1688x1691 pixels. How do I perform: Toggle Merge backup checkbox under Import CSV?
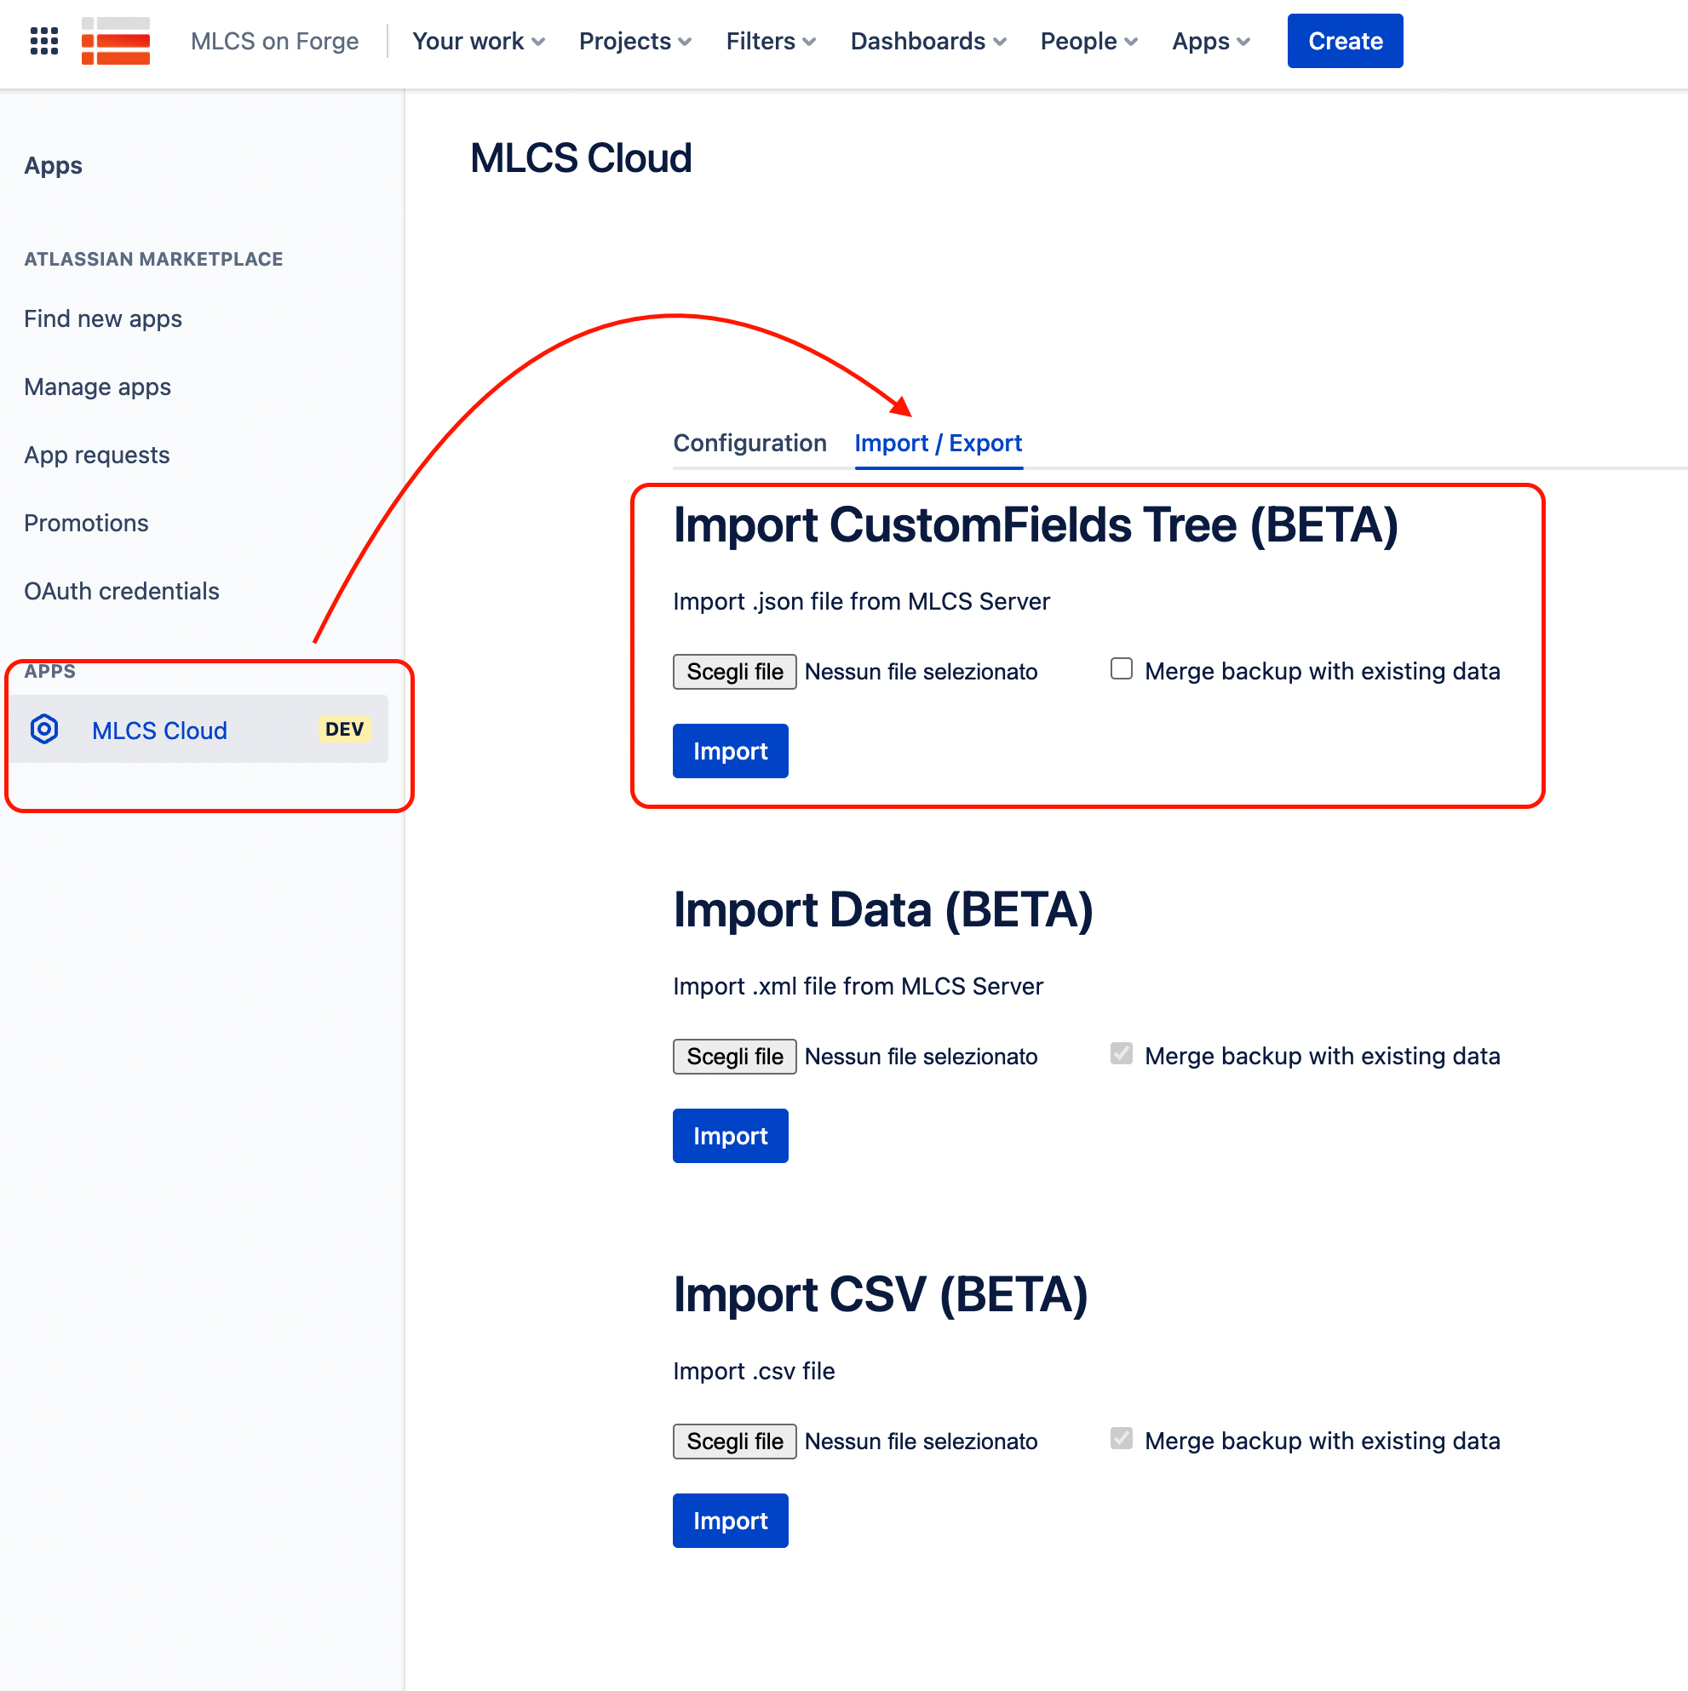(1121, 1438)
